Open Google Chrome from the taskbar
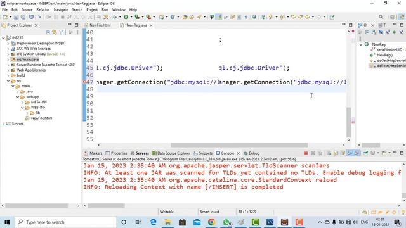406x228 pixels. 211,222
